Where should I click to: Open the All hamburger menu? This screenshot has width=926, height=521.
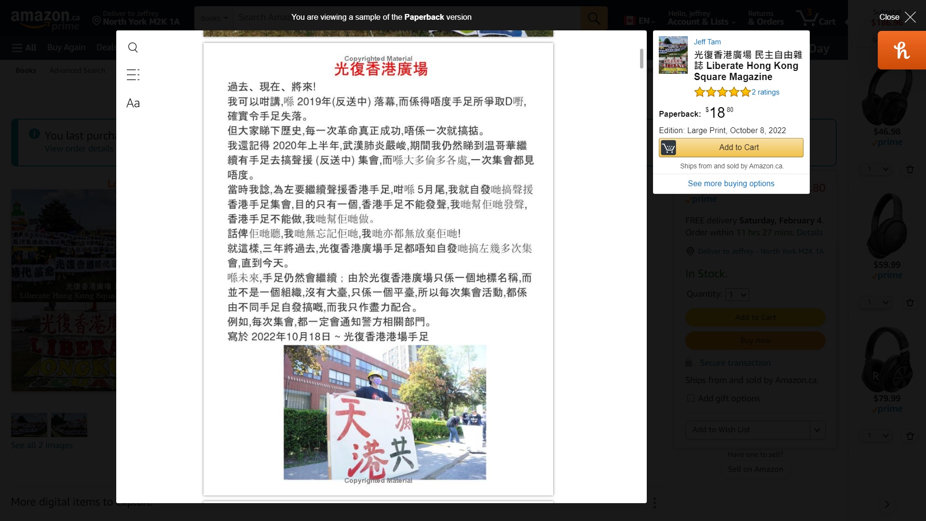(24, 48)
